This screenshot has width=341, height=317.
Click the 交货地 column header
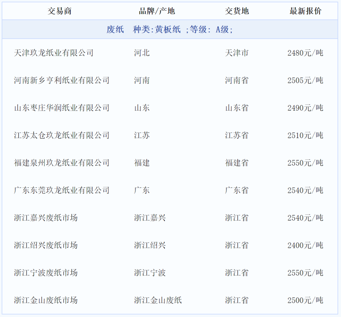click(x=237, y=11)
